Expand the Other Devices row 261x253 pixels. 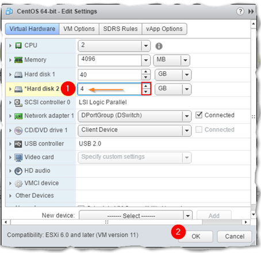tap(10, 195)
